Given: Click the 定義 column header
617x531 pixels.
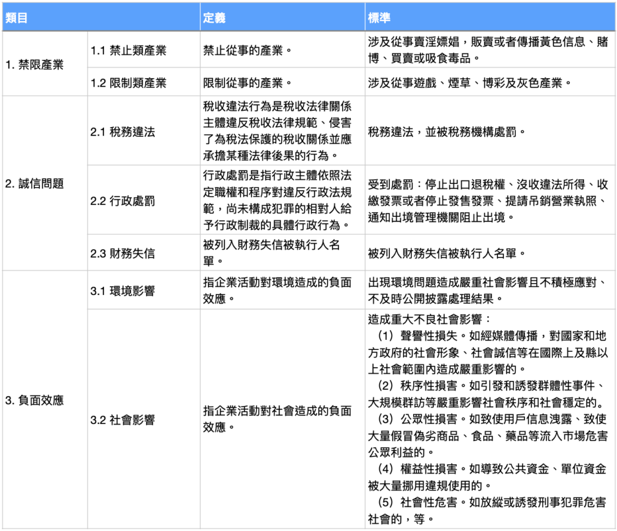Looking at the screenshot, I should pos(214,18).
